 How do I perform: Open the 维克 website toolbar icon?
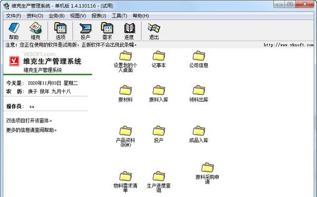click(x=35, y=31)
